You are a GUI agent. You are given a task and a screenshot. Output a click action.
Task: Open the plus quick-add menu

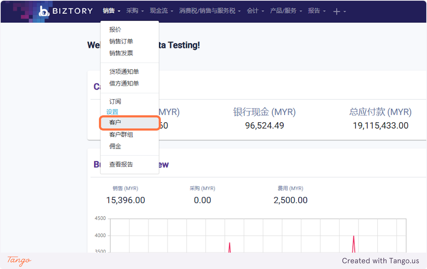point(339,11)
